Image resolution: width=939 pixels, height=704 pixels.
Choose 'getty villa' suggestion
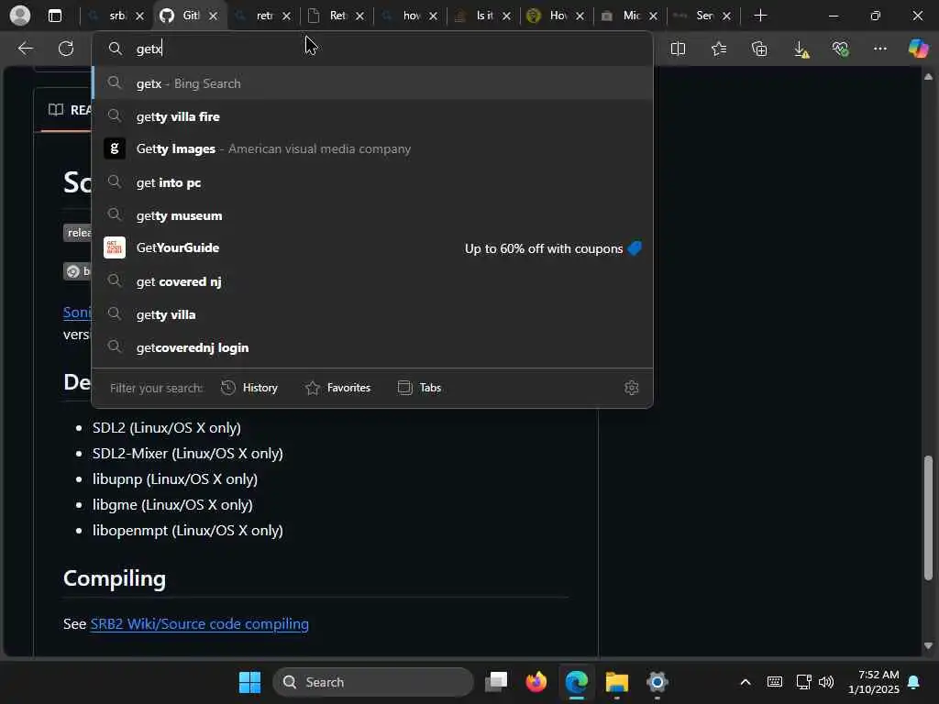[x=372, y=314]
